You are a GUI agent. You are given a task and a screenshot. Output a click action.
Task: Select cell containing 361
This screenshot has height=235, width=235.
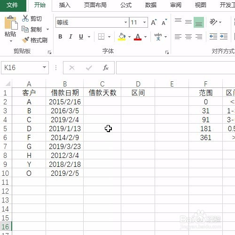[206, 138]
